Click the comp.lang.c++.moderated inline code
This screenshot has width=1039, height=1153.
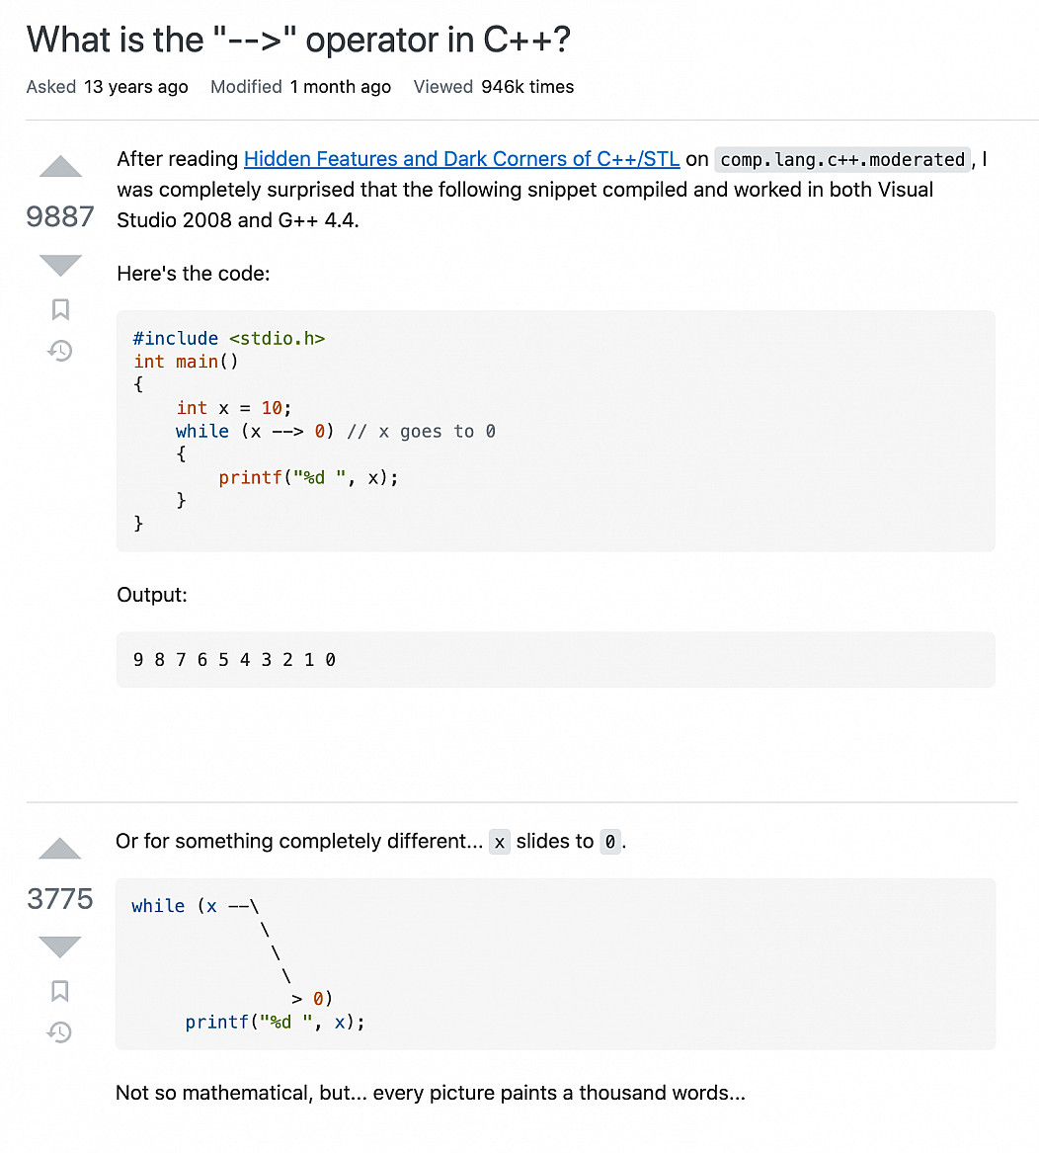(x=842, y=160)
